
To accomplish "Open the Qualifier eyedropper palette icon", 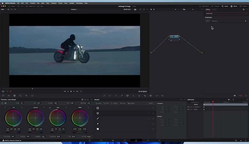I will [x=122, y=96].
